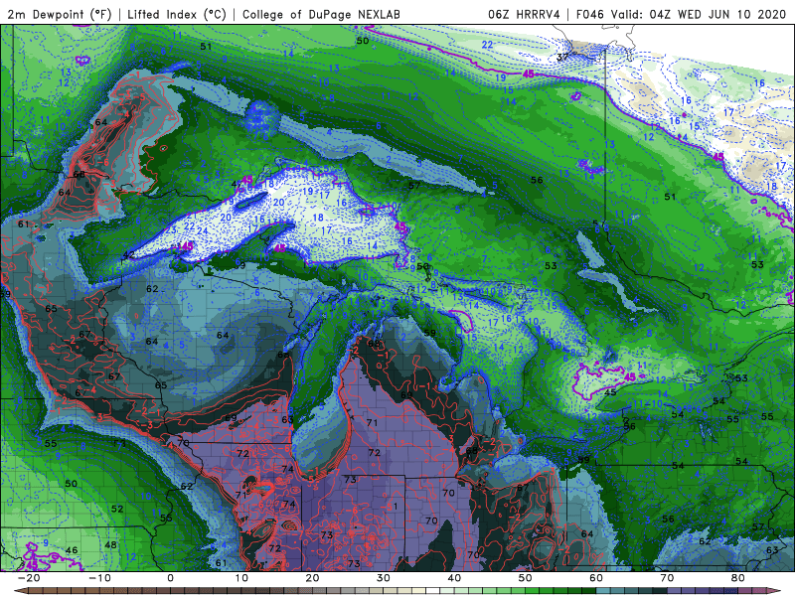The image size is (795, 596).
Task: Click the black "52" dewpoint value on map
Action: (x=117, y=509)
